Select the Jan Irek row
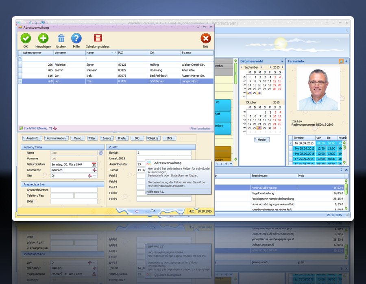 click(116, 75)
